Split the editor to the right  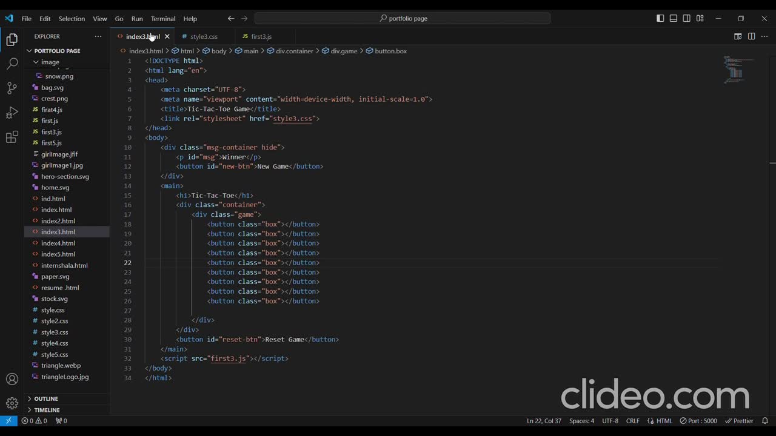[751, 36]
